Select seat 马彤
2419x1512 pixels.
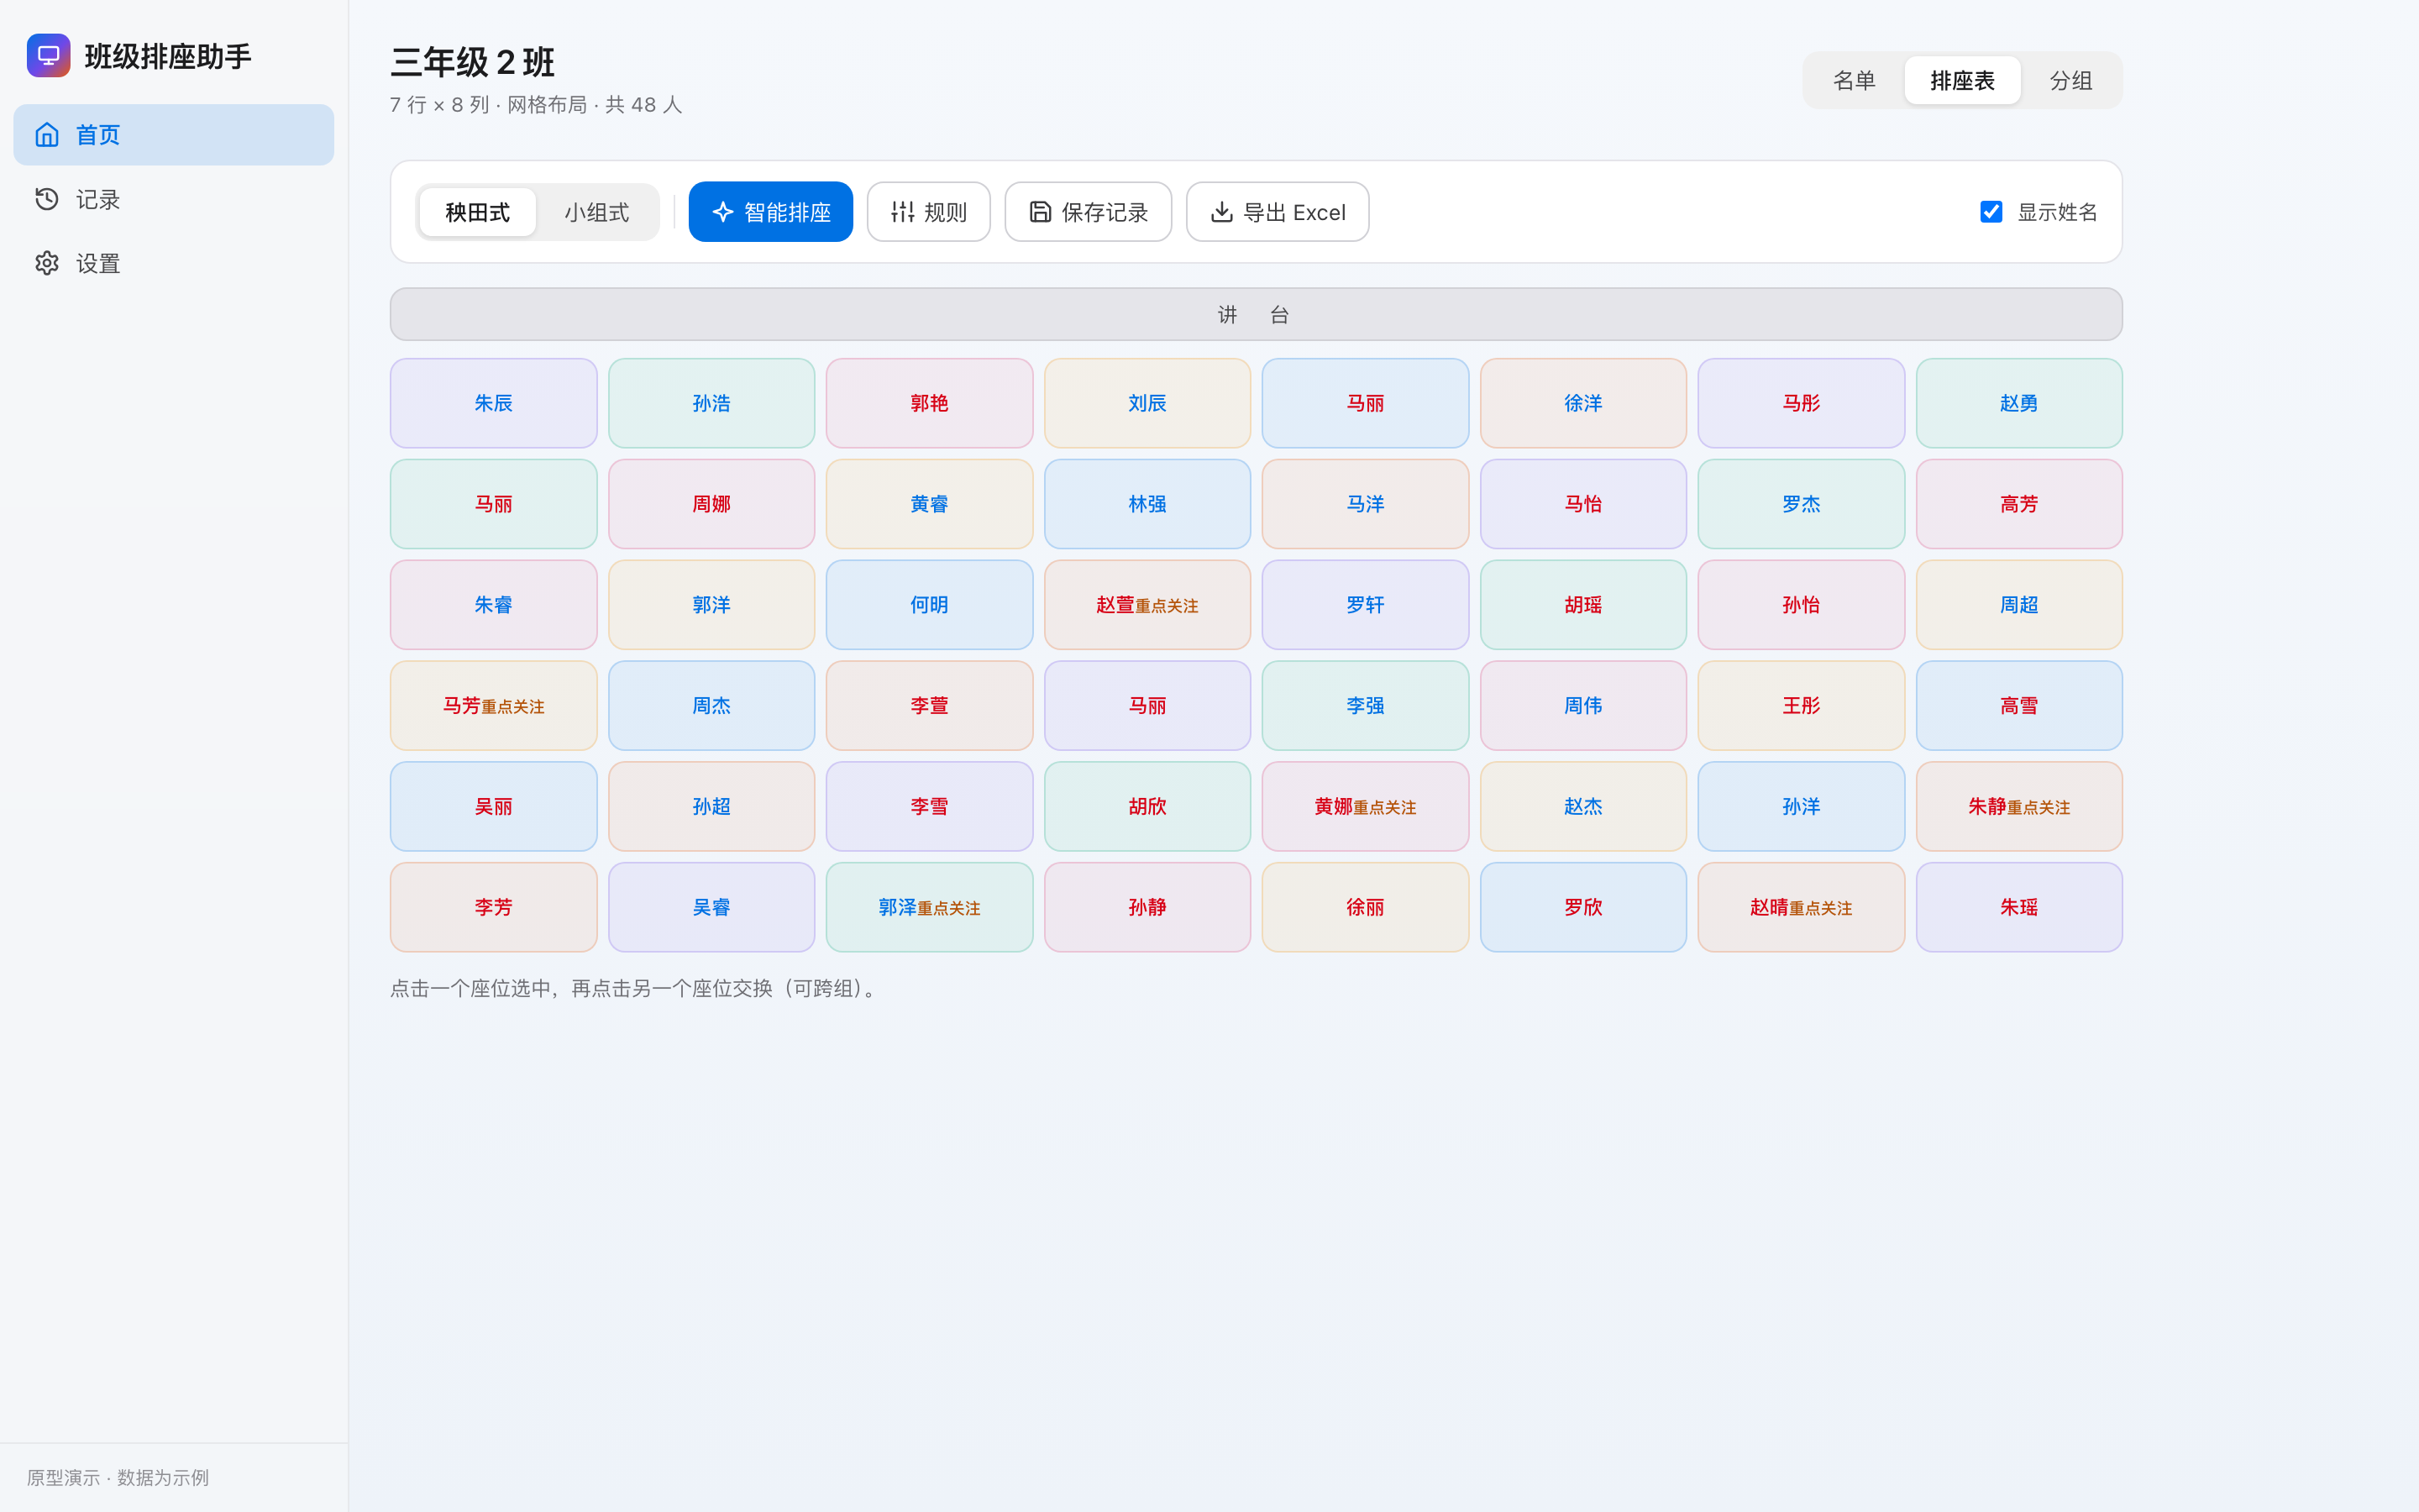click(x=1802, y=403)
